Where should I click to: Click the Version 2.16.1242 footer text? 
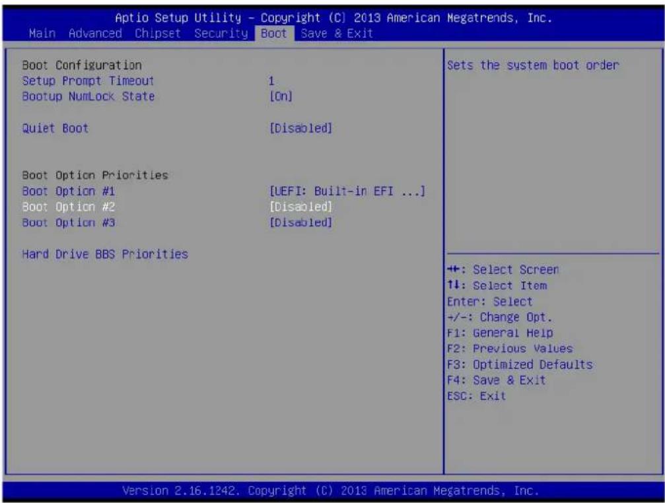[x=330, y=490]
